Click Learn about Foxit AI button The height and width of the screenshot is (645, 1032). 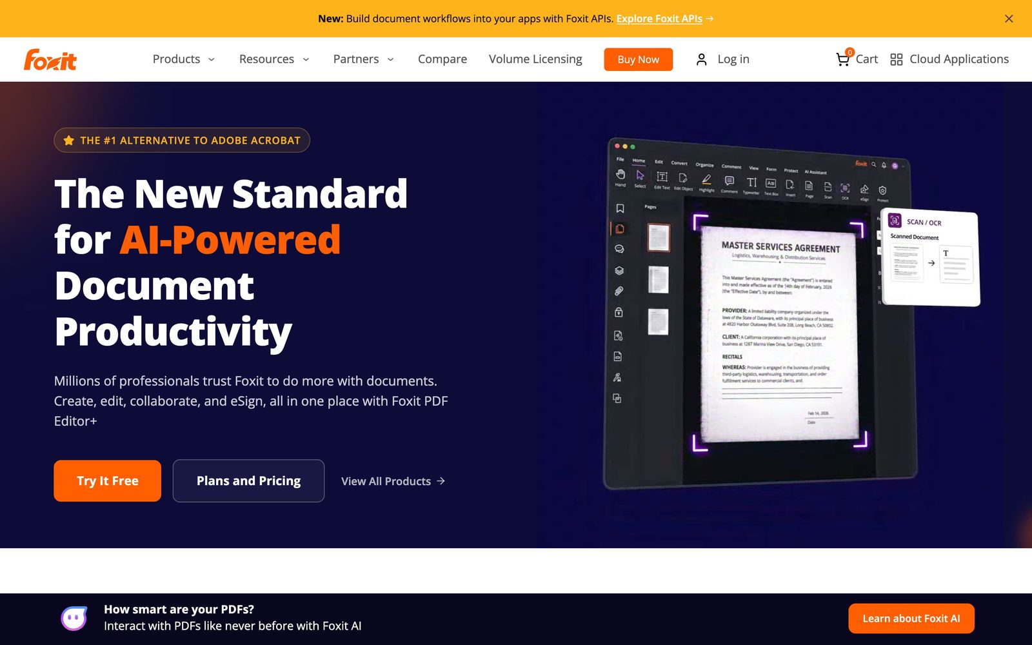[911, 619]
